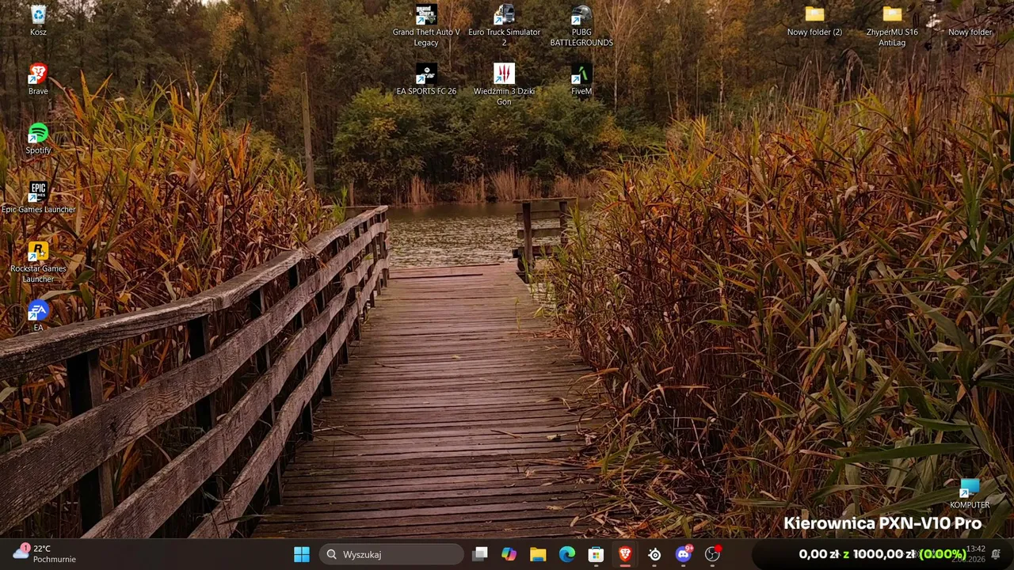Open Discord from the taskbar
This screenshot has height=570, width=1014.
tap(684, 554)
